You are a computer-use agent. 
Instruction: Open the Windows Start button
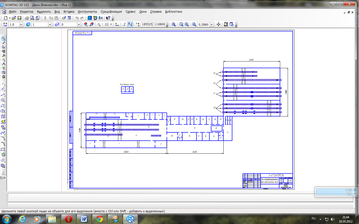tap(6, 219)
